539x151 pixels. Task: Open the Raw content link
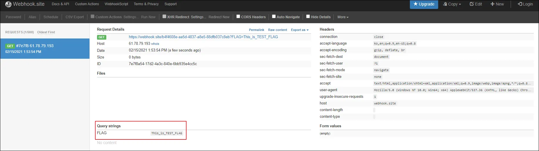[x=277, y=30]
